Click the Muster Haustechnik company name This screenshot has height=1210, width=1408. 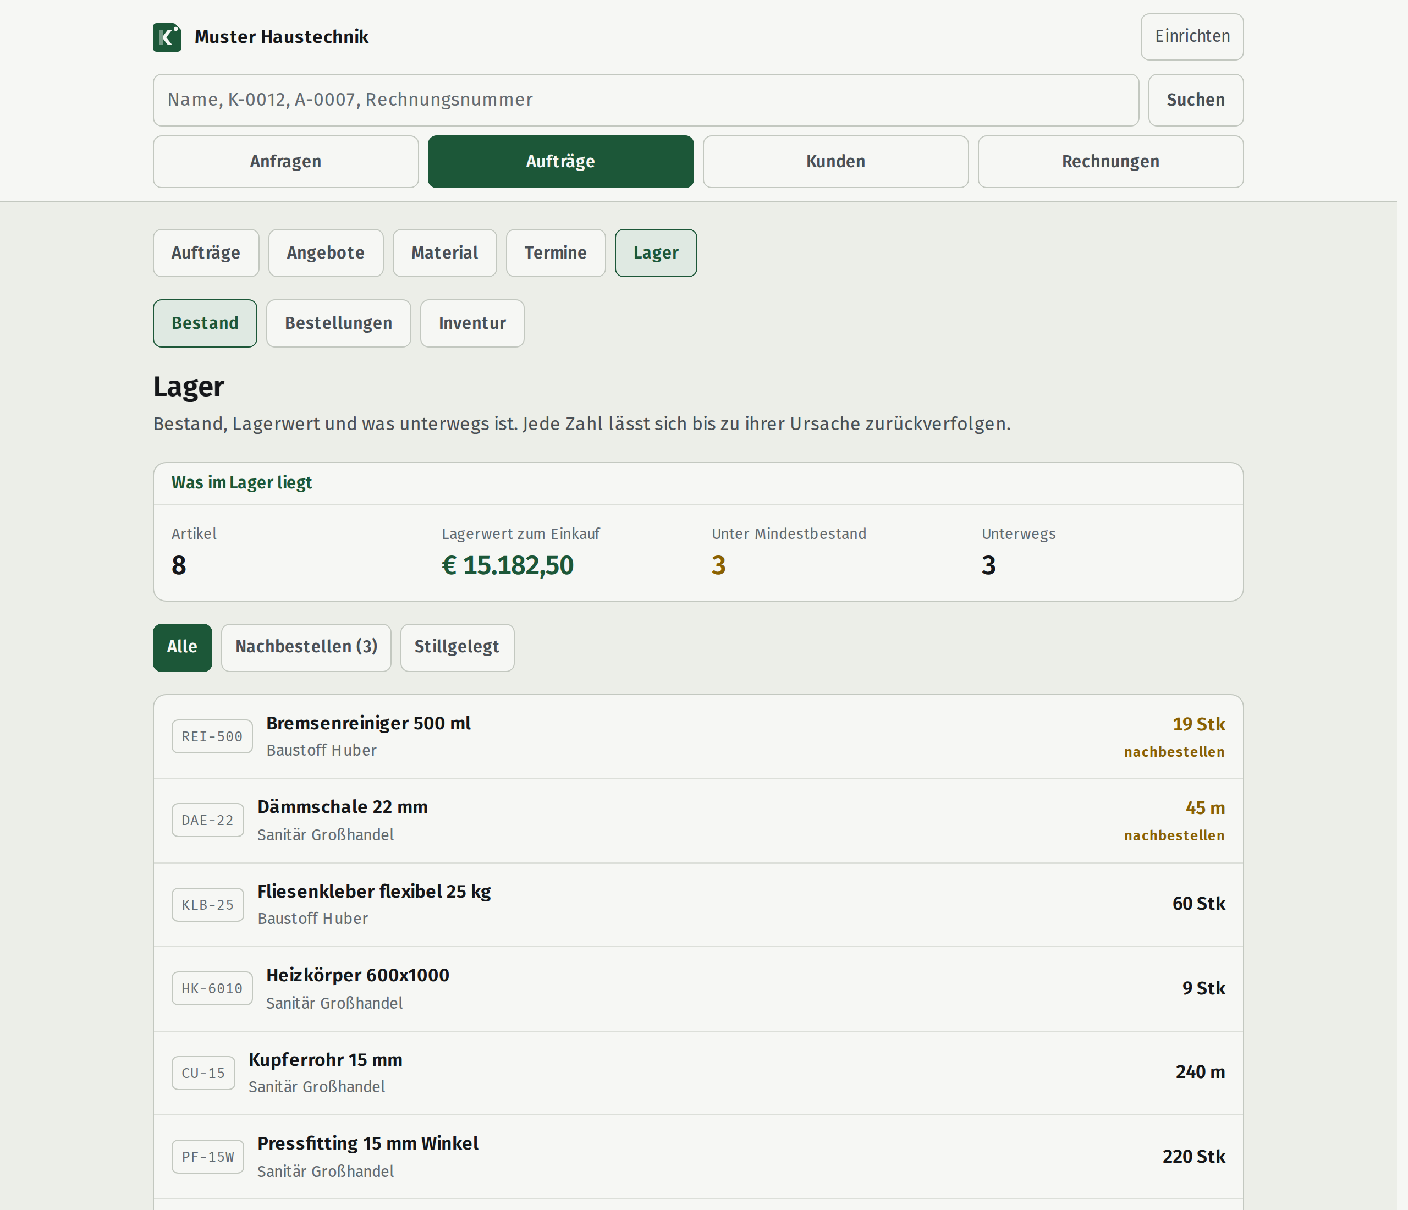click(282, 37)
